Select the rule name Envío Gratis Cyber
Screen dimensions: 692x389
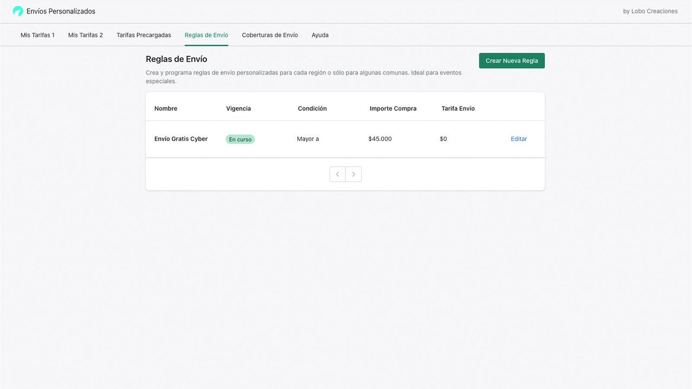[181, 139]
